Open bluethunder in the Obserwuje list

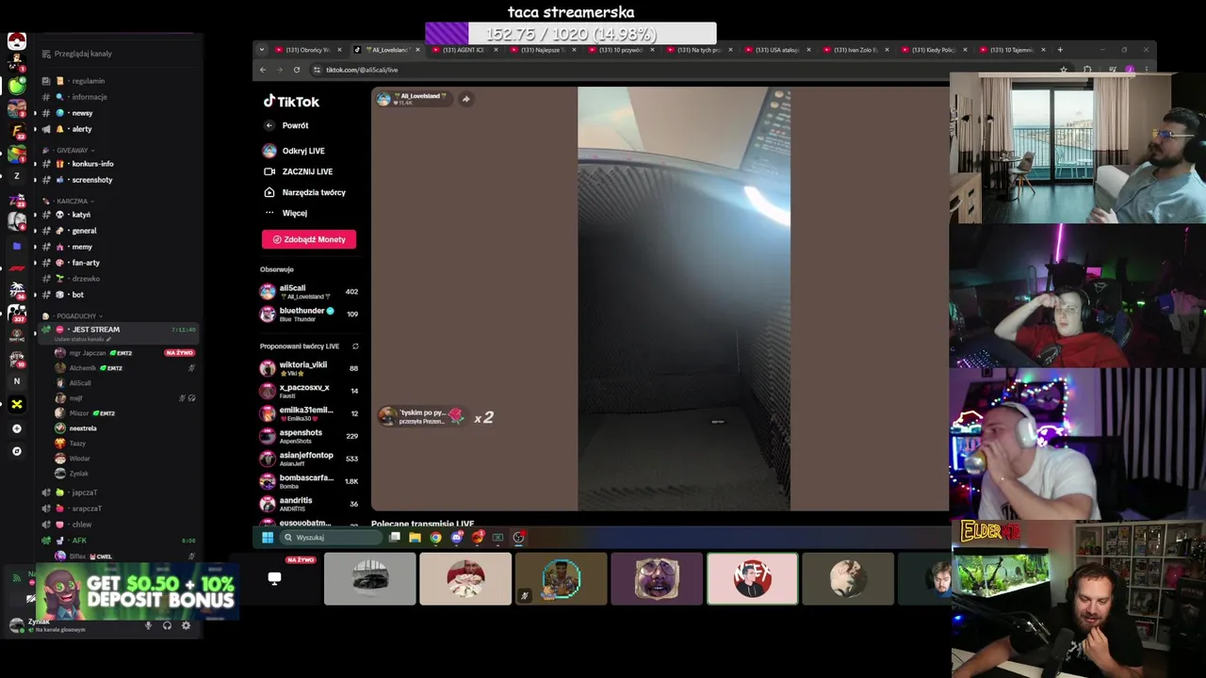coord(309,314)
